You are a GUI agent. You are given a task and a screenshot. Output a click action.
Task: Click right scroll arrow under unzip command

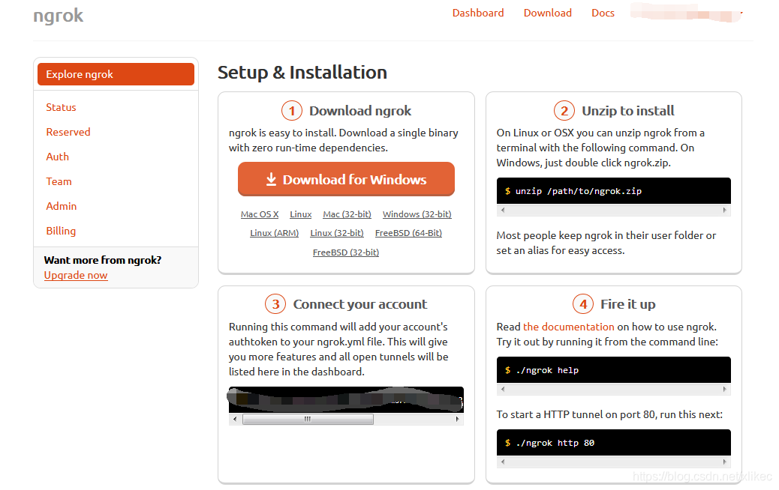click(724, 211)
